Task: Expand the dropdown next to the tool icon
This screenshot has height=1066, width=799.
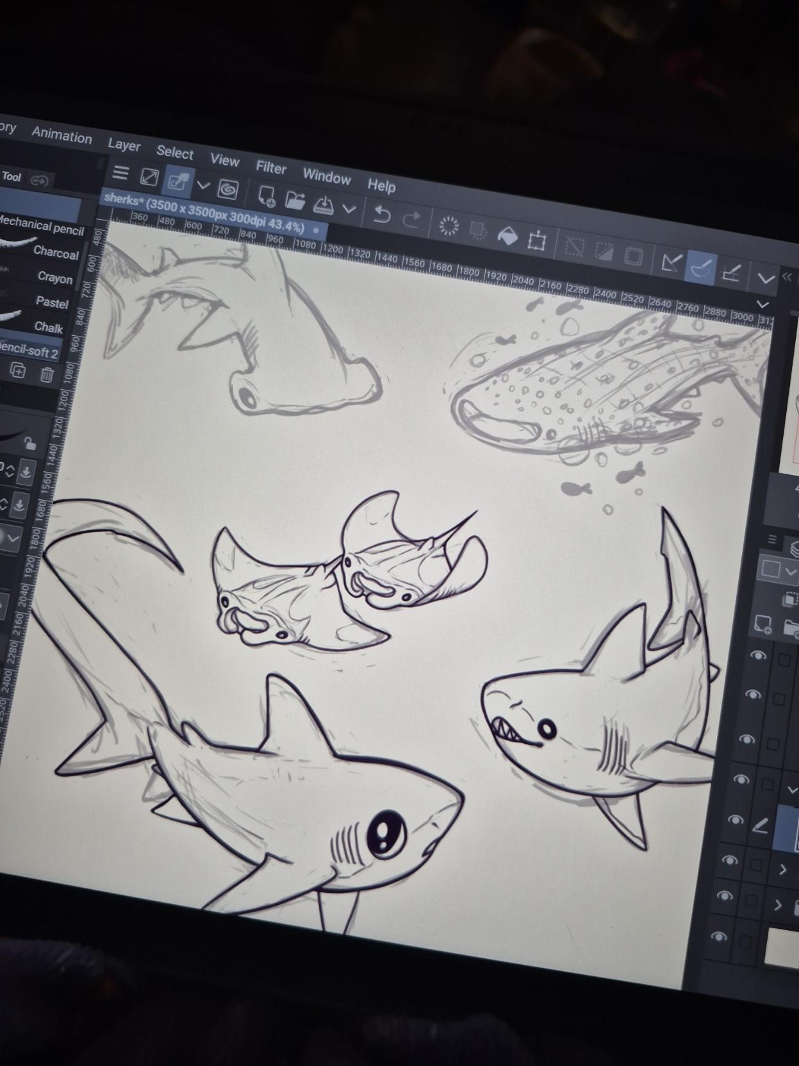Action: point(203,186)
